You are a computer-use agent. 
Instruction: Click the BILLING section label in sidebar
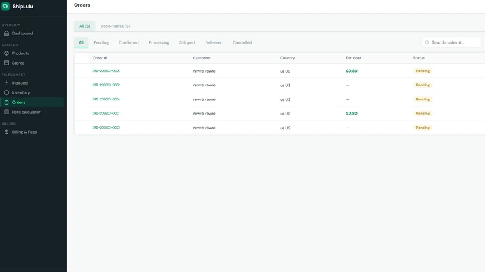click(8, 123)
